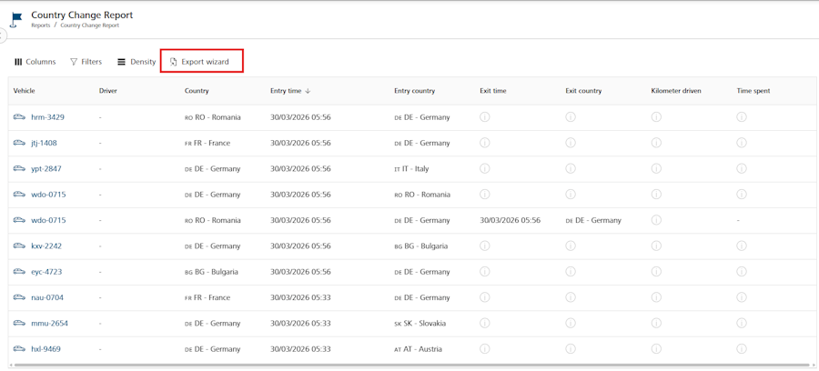Click Kilometer driven info icon in mmu-2654 row
This screenshot has height=371, width=819.
pyautogui.click(x=656, y=323)
